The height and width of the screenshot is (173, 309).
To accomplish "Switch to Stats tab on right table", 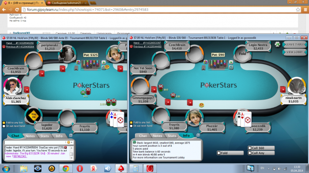I will (x=172, y=136).
